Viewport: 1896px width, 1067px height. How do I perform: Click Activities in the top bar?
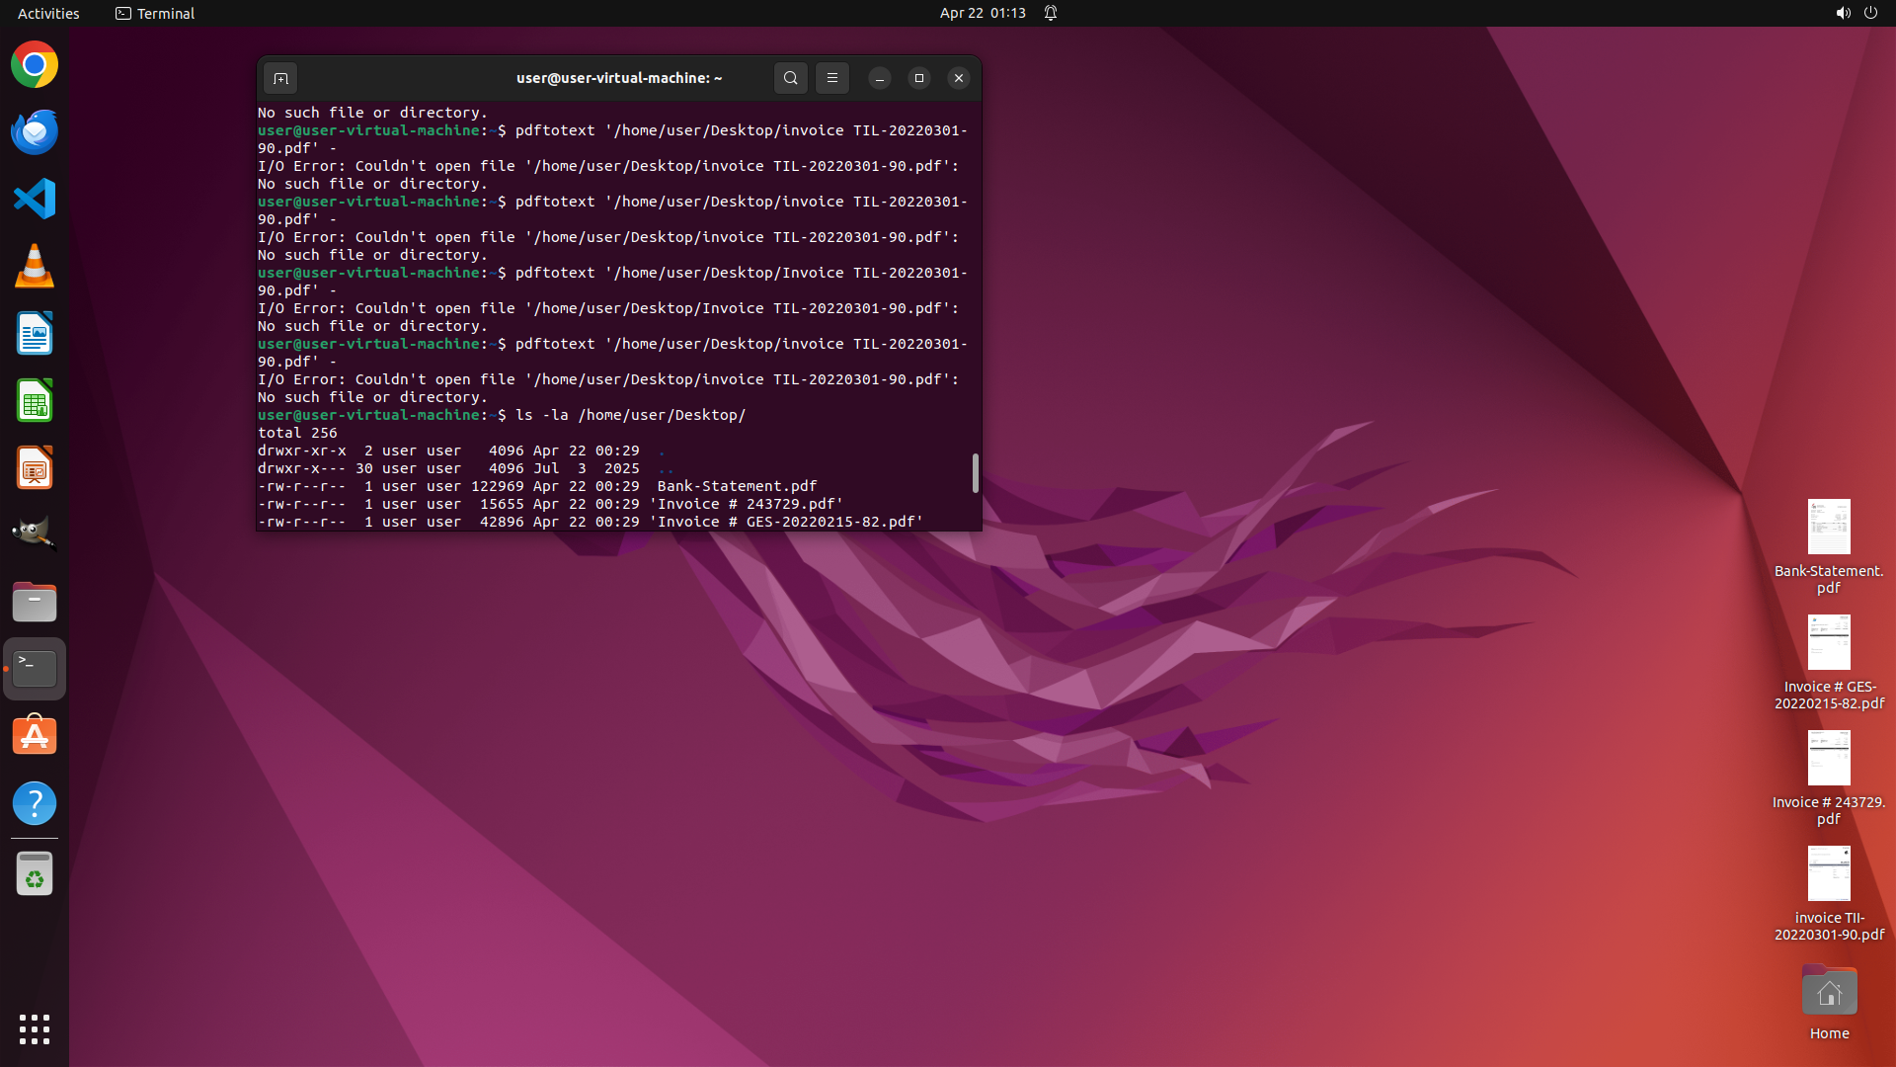(x=48, y=13)
